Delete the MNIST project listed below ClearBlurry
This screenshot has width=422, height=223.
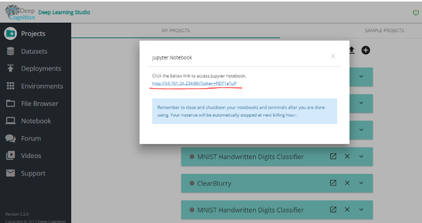point(347,209)
